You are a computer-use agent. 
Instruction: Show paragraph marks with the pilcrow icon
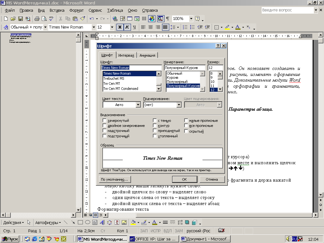point(168,19)
